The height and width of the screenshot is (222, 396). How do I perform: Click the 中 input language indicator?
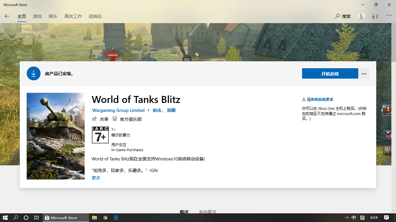tap(354, 218)
